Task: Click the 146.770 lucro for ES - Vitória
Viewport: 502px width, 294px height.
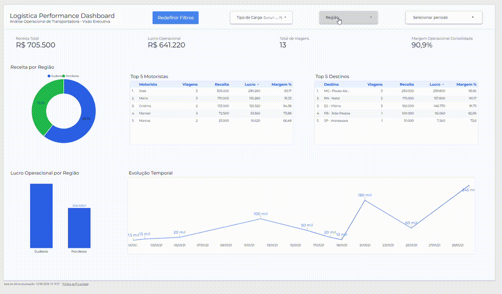Action: (x=439, y=106)
